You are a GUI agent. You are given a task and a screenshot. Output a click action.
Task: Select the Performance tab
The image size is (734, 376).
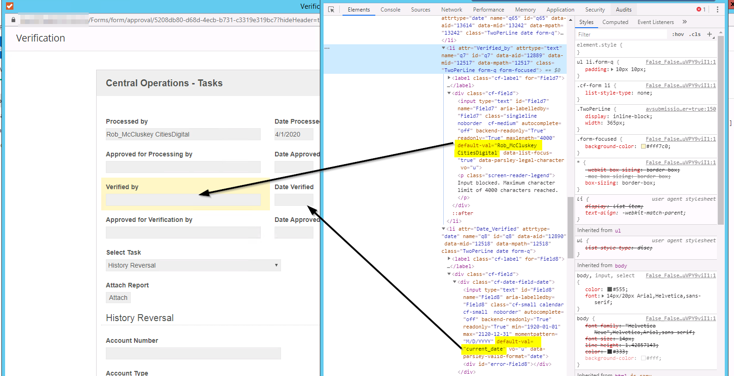click(x=489, y=9)
